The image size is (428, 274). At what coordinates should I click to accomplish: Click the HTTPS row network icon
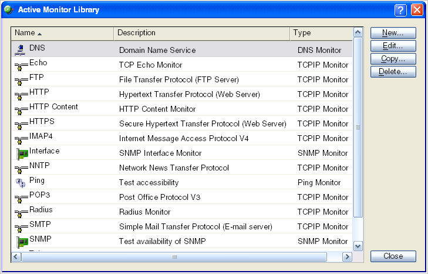point(21,125)
